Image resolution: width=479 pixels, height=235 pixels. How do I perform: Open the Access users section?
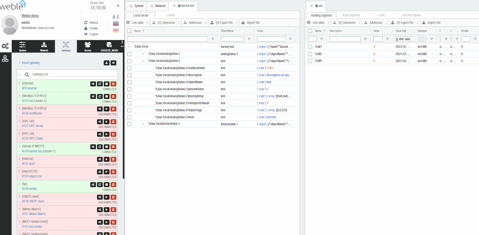[88, 46]
